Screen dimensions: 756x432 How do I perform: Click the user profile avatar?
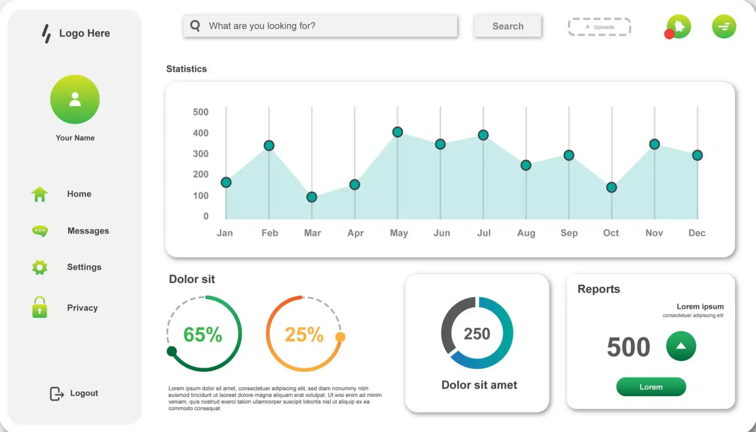(75, 100)
